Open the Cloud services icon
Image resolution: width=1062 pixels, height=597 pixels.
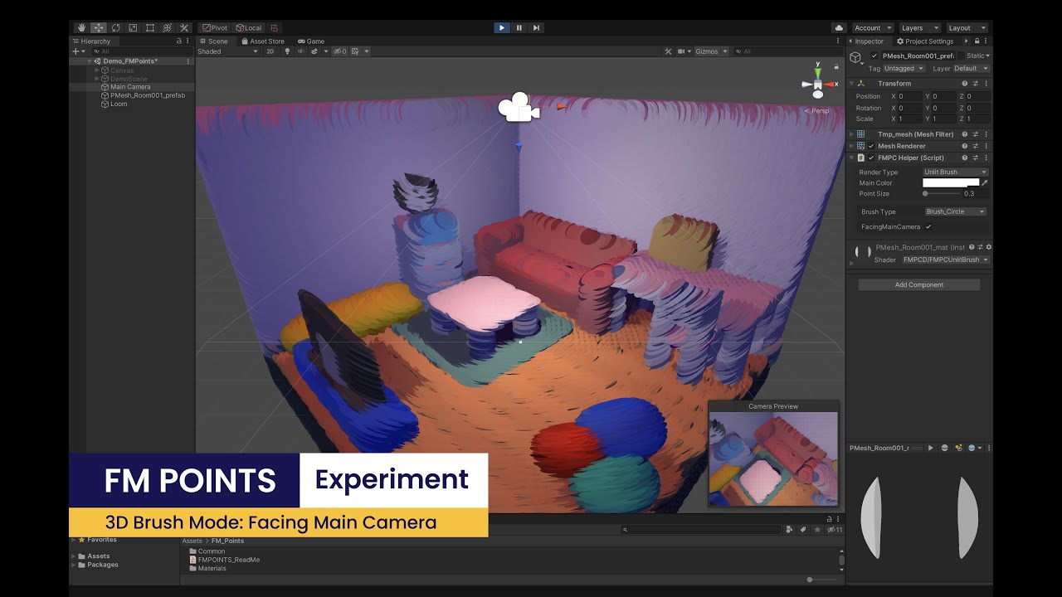(839, 27)
